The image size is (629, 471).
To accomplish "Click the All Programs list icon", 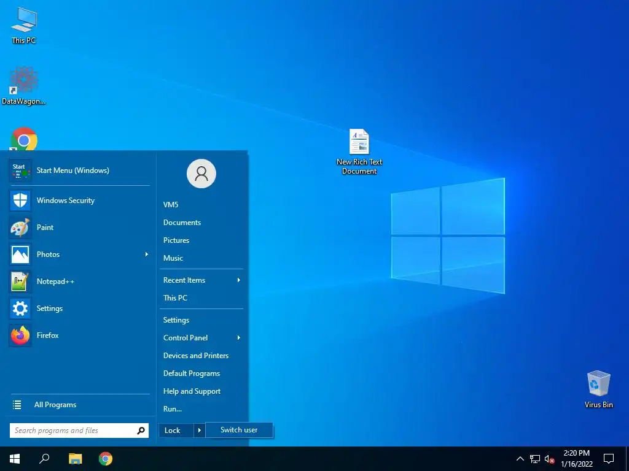I will coord(17,405).
